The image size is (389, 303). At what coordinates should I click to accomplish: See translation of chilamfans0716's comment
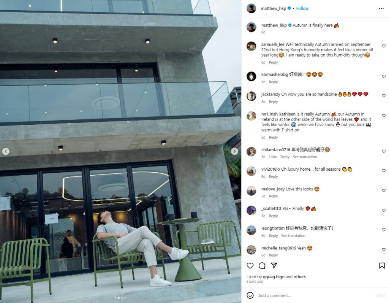305,157
